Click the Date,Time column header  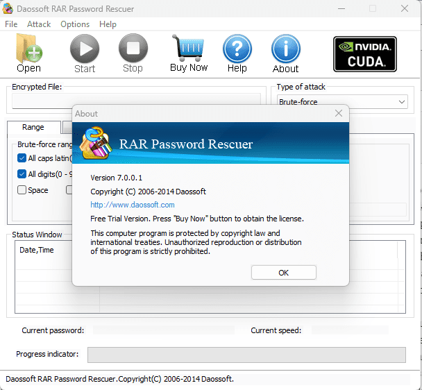[x=37, y=250]
